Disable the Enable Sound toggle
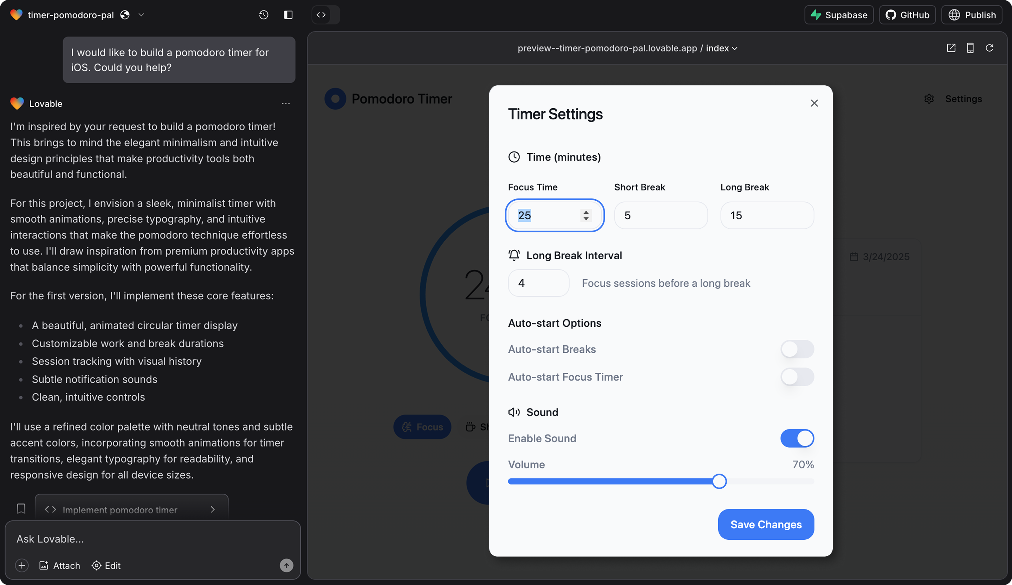Screen dimensions: 1012x585 (797, 438)
